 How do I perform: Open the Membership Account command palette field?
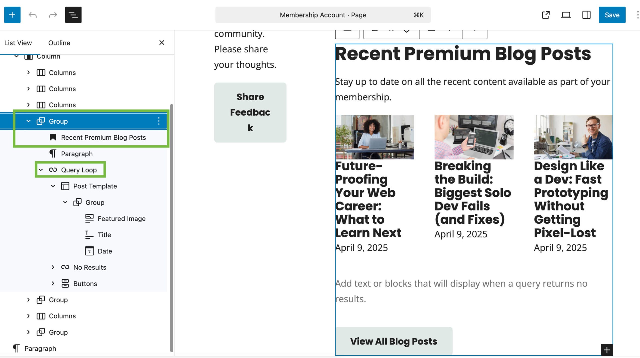323,15
